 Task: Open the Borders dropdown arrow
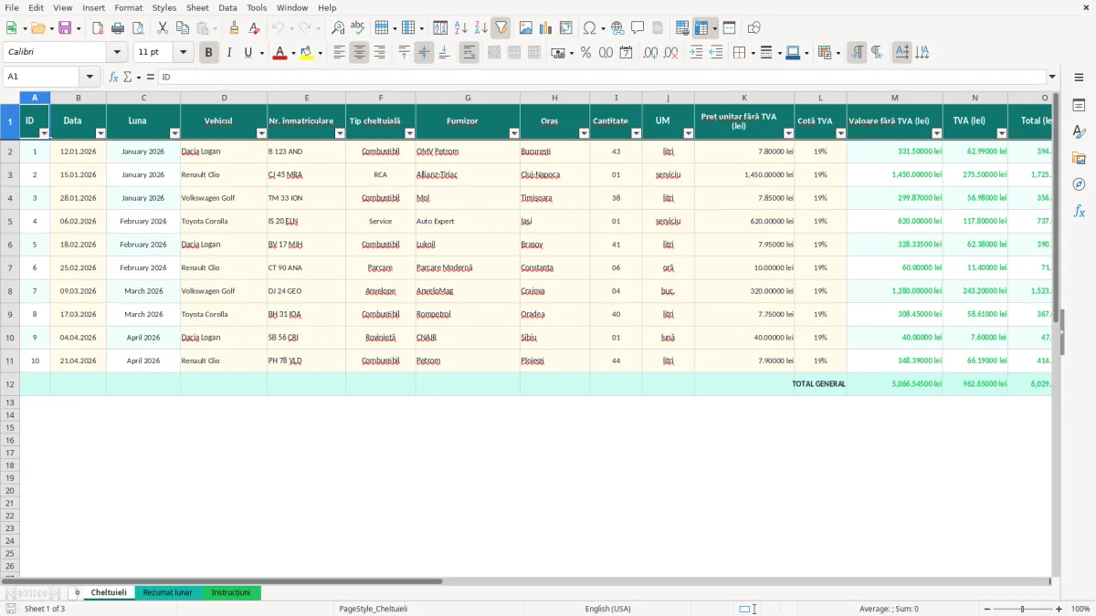point(754,53)
